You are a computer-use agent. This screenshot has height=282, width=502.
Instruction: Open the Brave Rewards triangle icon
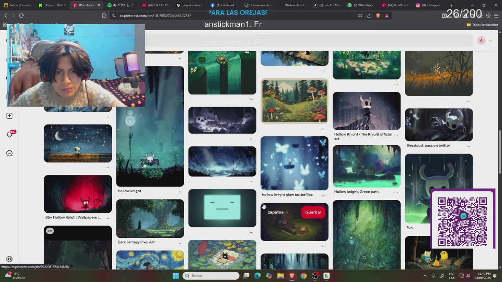pyautogui.click(x=387, y=16)
